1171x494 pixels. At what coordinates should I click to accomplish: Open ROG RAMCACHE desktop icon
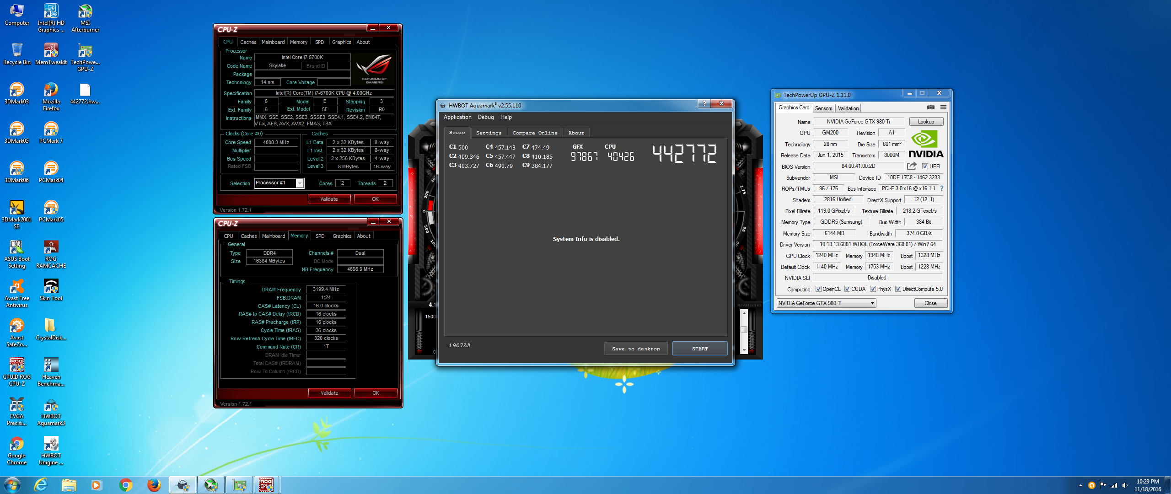(x=51, y=254)
